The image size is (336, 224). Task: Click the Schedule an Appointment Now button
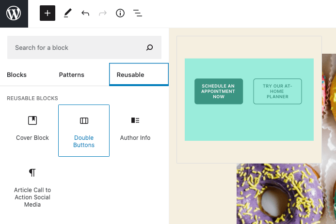(x=219, y=91)
